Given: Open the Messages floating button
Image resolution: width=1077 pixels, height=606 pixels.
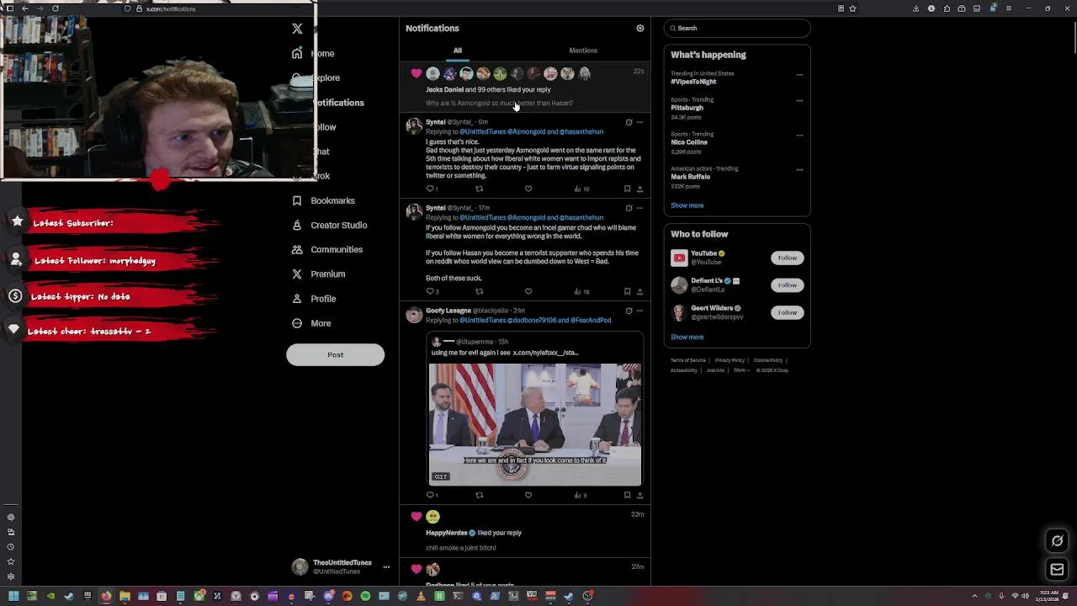Looking at the screenshot, I should tap(1058, 570).
